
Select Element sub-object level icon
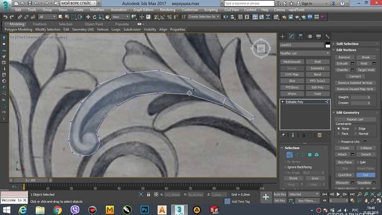click(316, 155)
